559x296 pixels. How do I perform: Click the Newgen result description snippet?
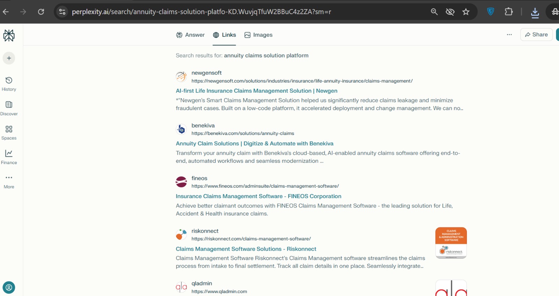coord(319,104)
